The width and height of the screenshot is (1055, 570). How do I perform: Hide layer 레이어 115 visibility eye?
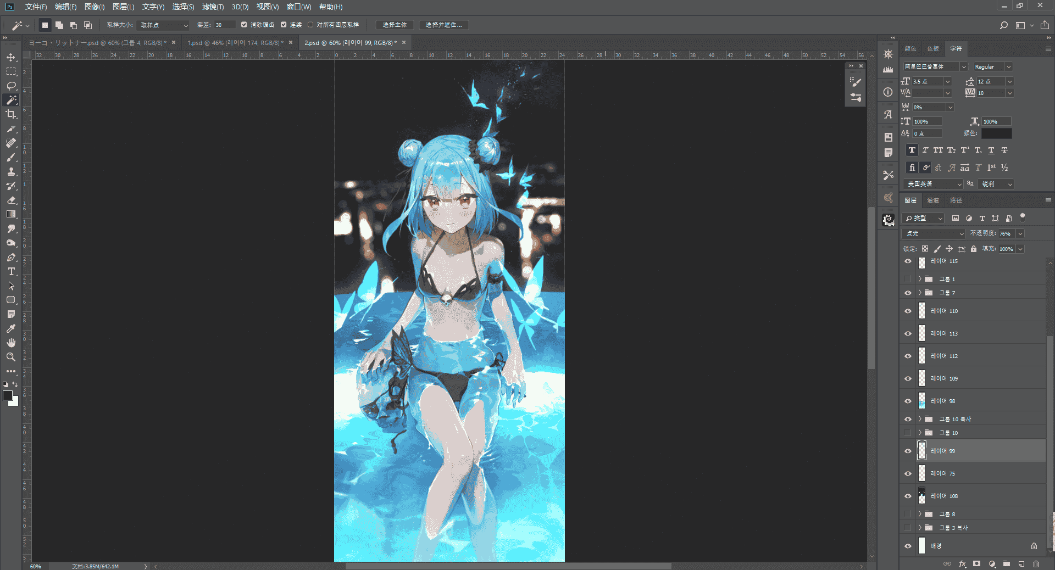pos(908,261)
